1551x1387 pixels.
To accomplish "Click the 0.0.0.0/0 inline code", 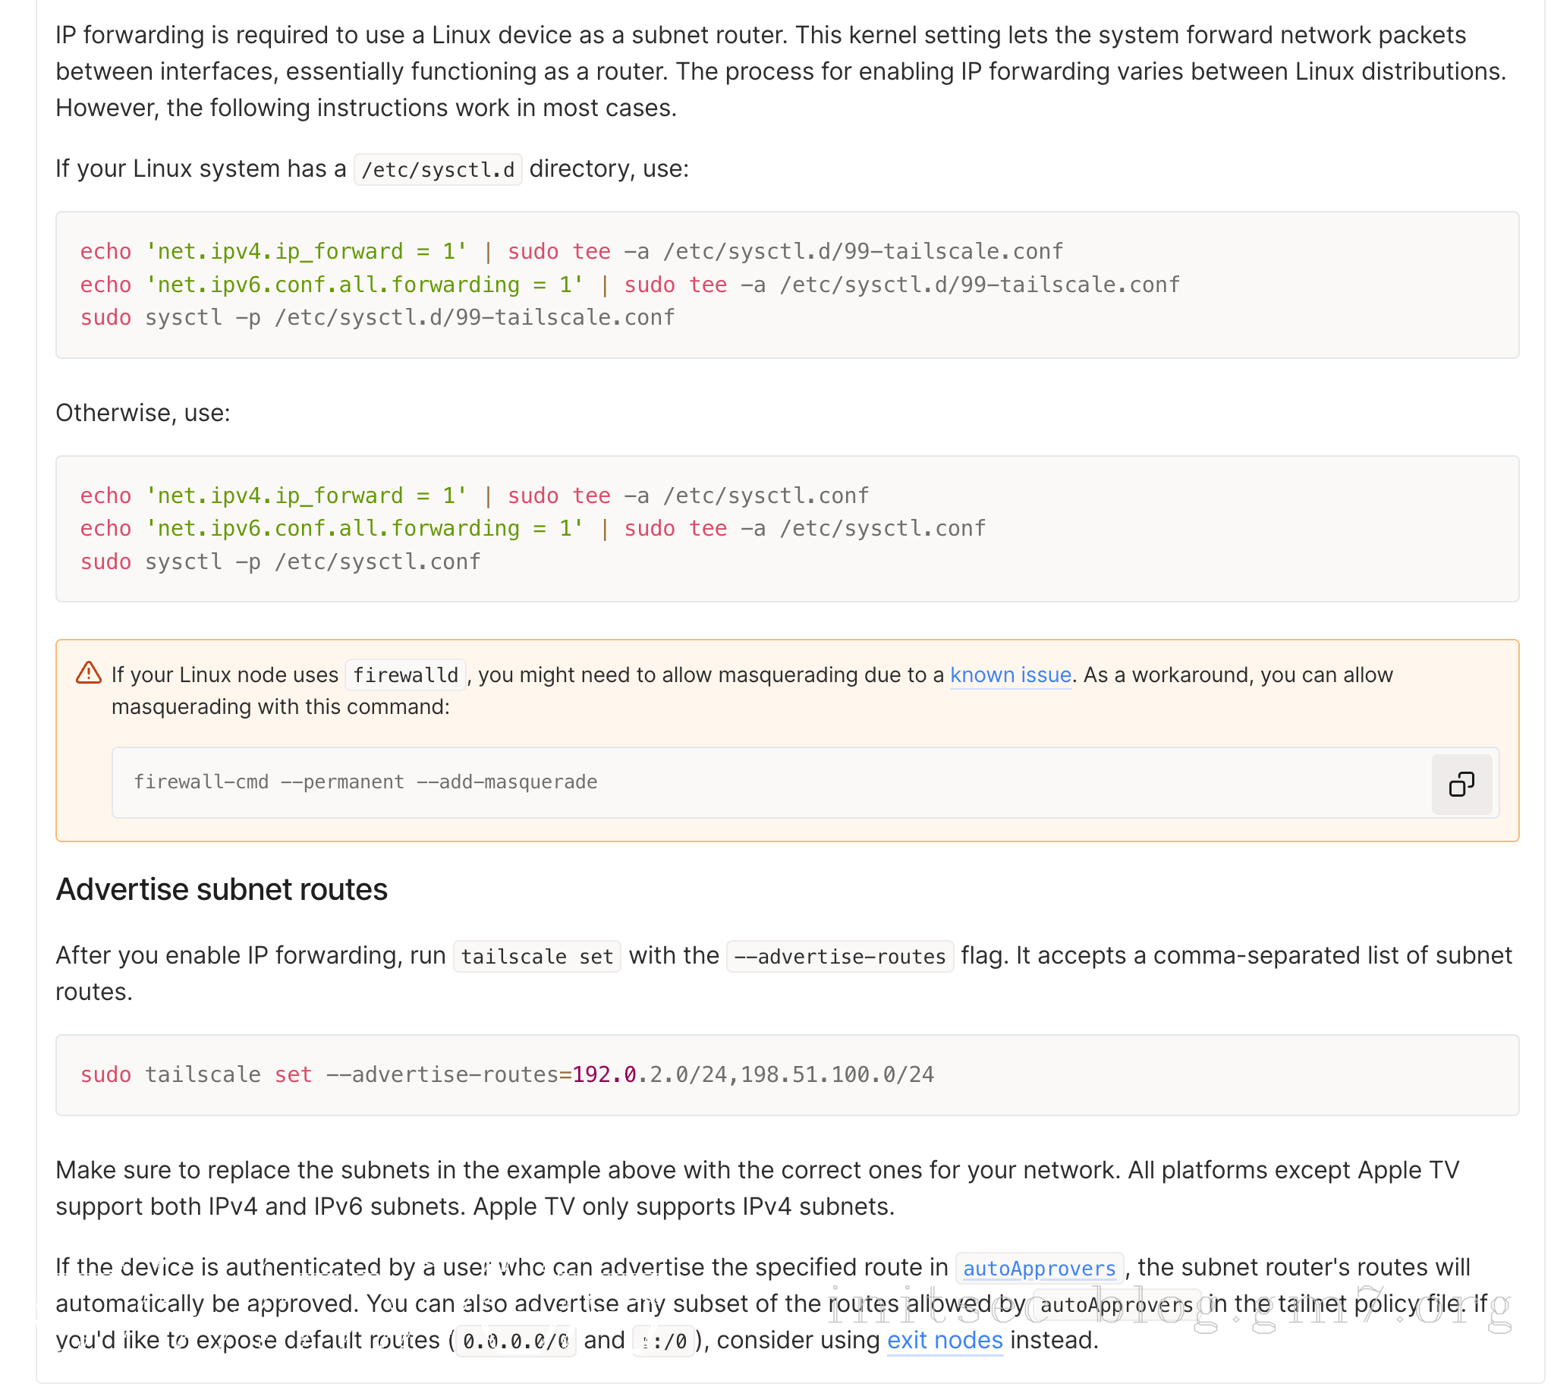I will [x=516, y=1341].
